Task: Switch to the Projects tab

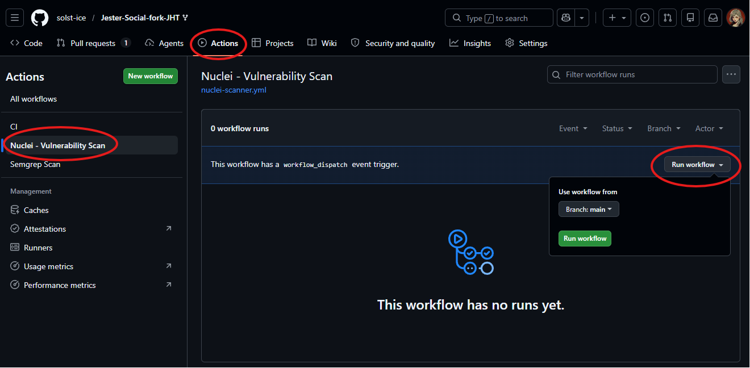Action: click(273, 43)
